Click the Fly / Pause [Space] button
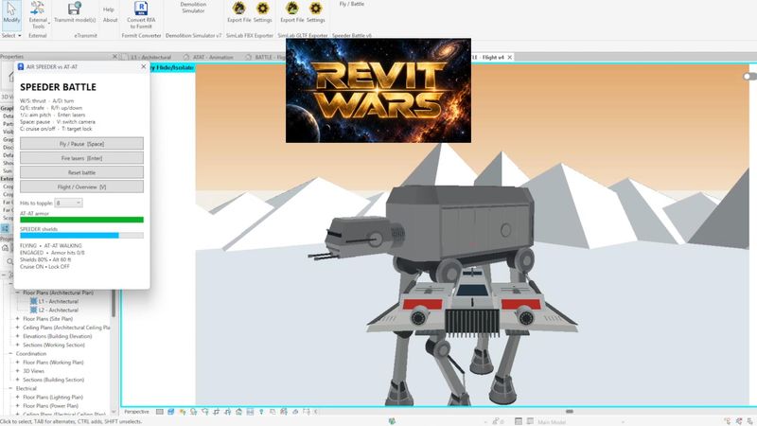This screenshot has width=757, height=426. tap(81, 144)
